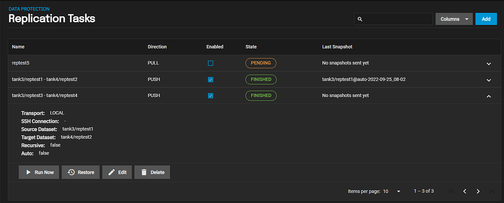Uncheck Enabled for tank3/reptest3 - tank4/reptest4
Screen dimensions: 504x203
coord(210,96)
